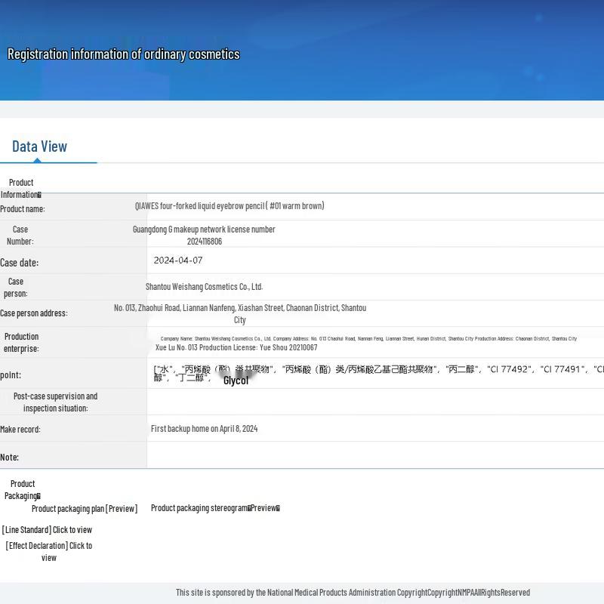Click the case number 2024116806
The height and width of the screenshot is (604, 604).
point(205,242)
